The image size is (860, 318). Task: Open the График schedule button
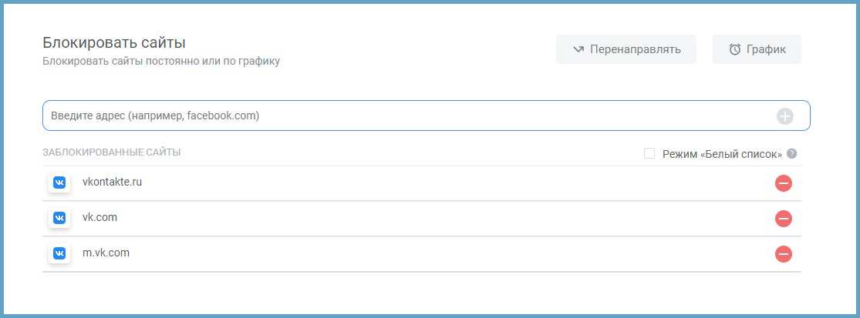pos(757,49)
